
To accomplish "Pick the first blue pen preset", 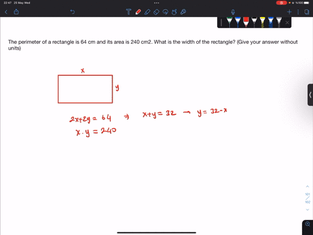I will click(x=237, y=22).
